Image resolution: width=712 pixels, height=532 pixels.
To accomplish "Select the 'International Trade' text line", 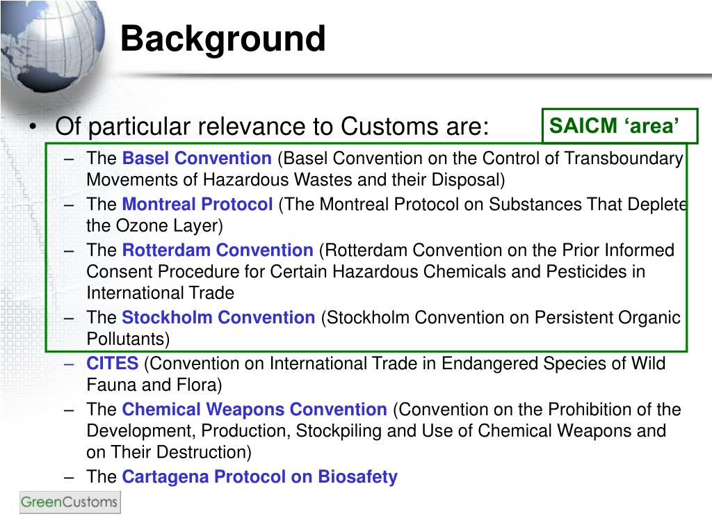I will click(x=161, y=293).
